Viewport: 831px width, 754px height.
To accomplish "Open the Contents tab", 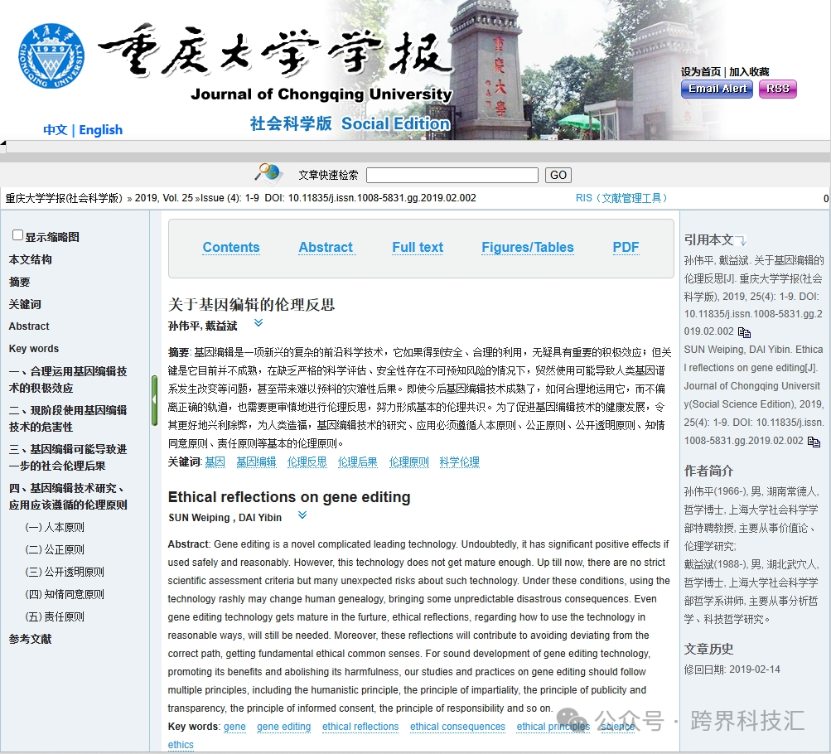I will click(x=231, y=248).
